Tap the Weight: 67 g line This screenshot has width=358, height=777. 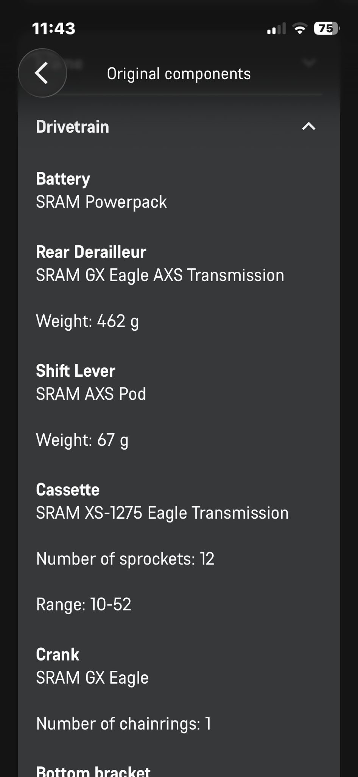coord(82,440)
